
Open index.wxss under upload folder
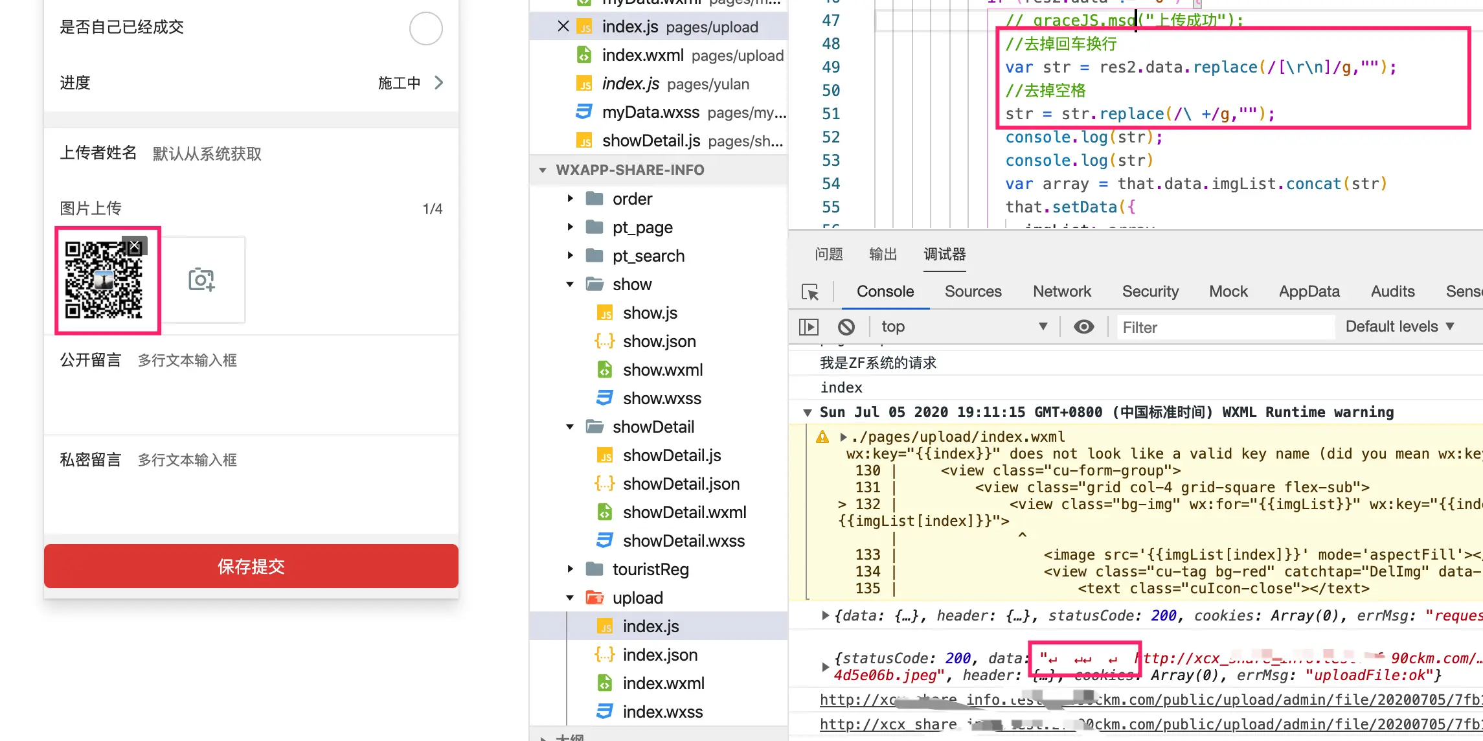[662, 712]
